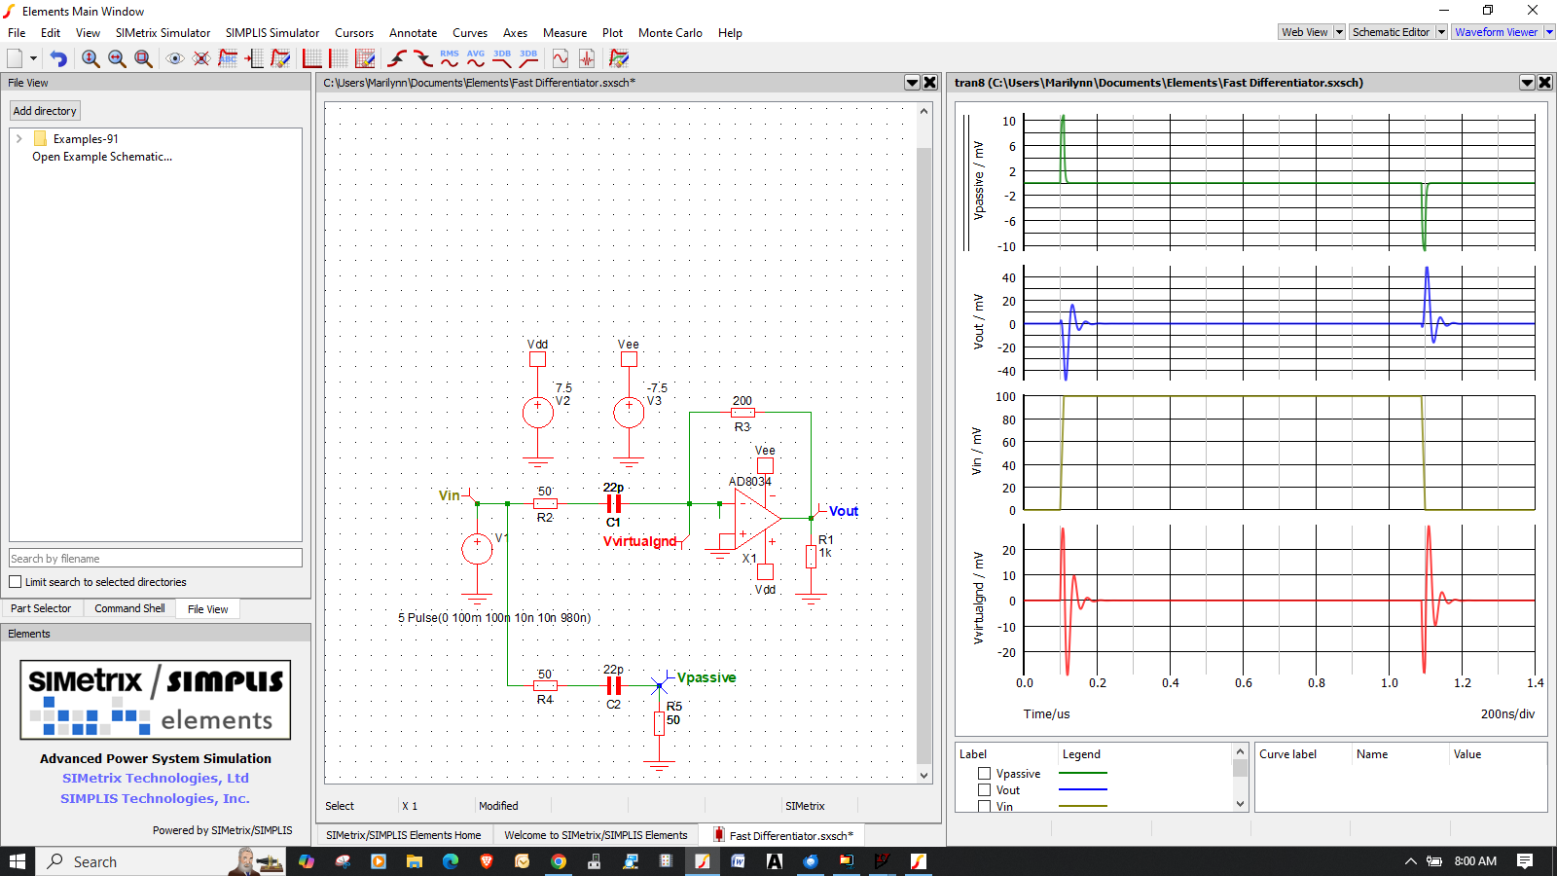Click the blue Vout legend line
Screen dimensions: 1557x876
(1083, 789)
